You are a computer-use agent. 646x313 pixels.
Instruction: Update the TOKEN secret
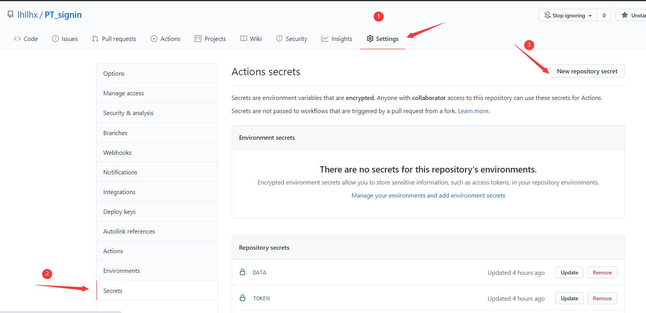569,298
